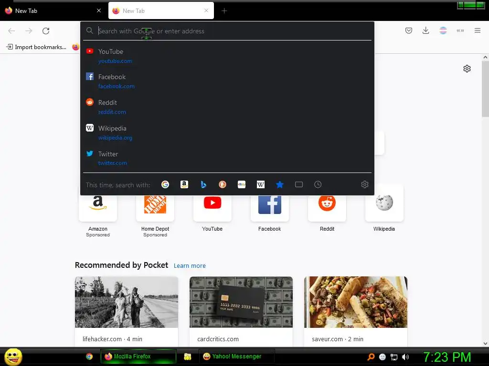
Task: Focus the address bar search field
Action: click(227, 31)
